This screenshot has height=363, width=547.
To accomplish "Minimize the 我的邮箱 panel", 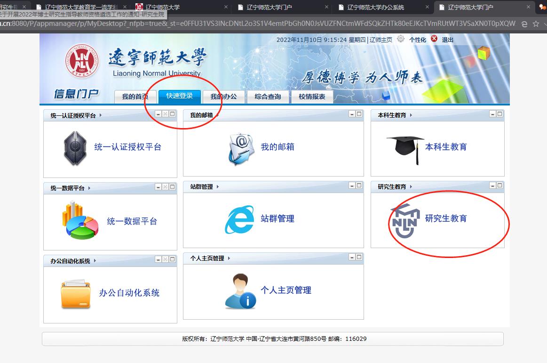I will [352, 114].
